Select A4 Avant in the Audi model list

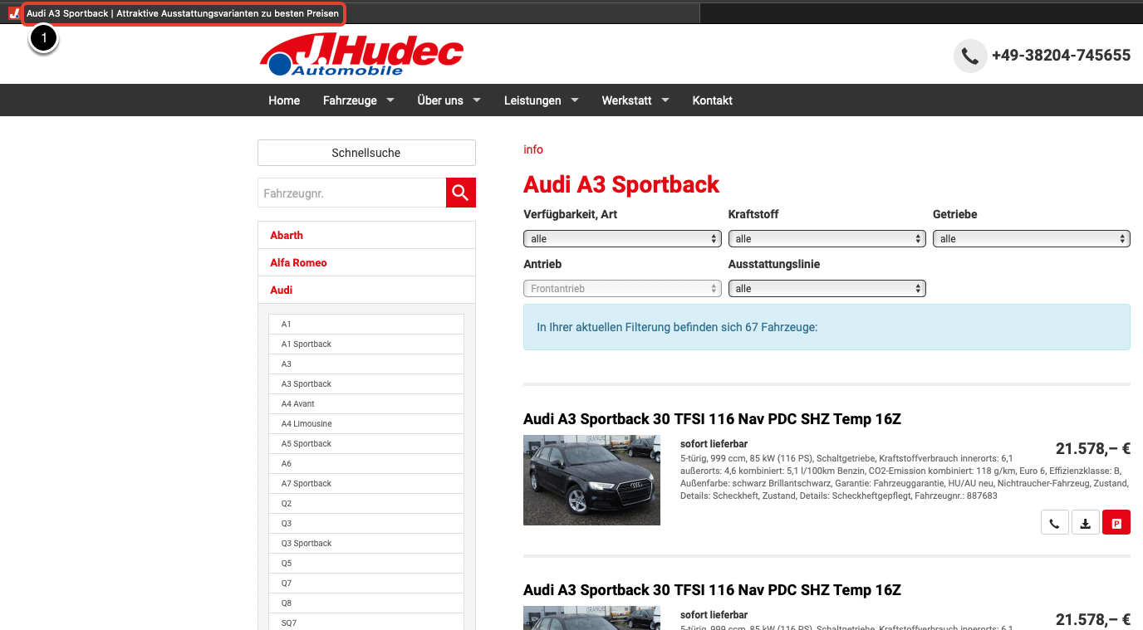(298, 404)
